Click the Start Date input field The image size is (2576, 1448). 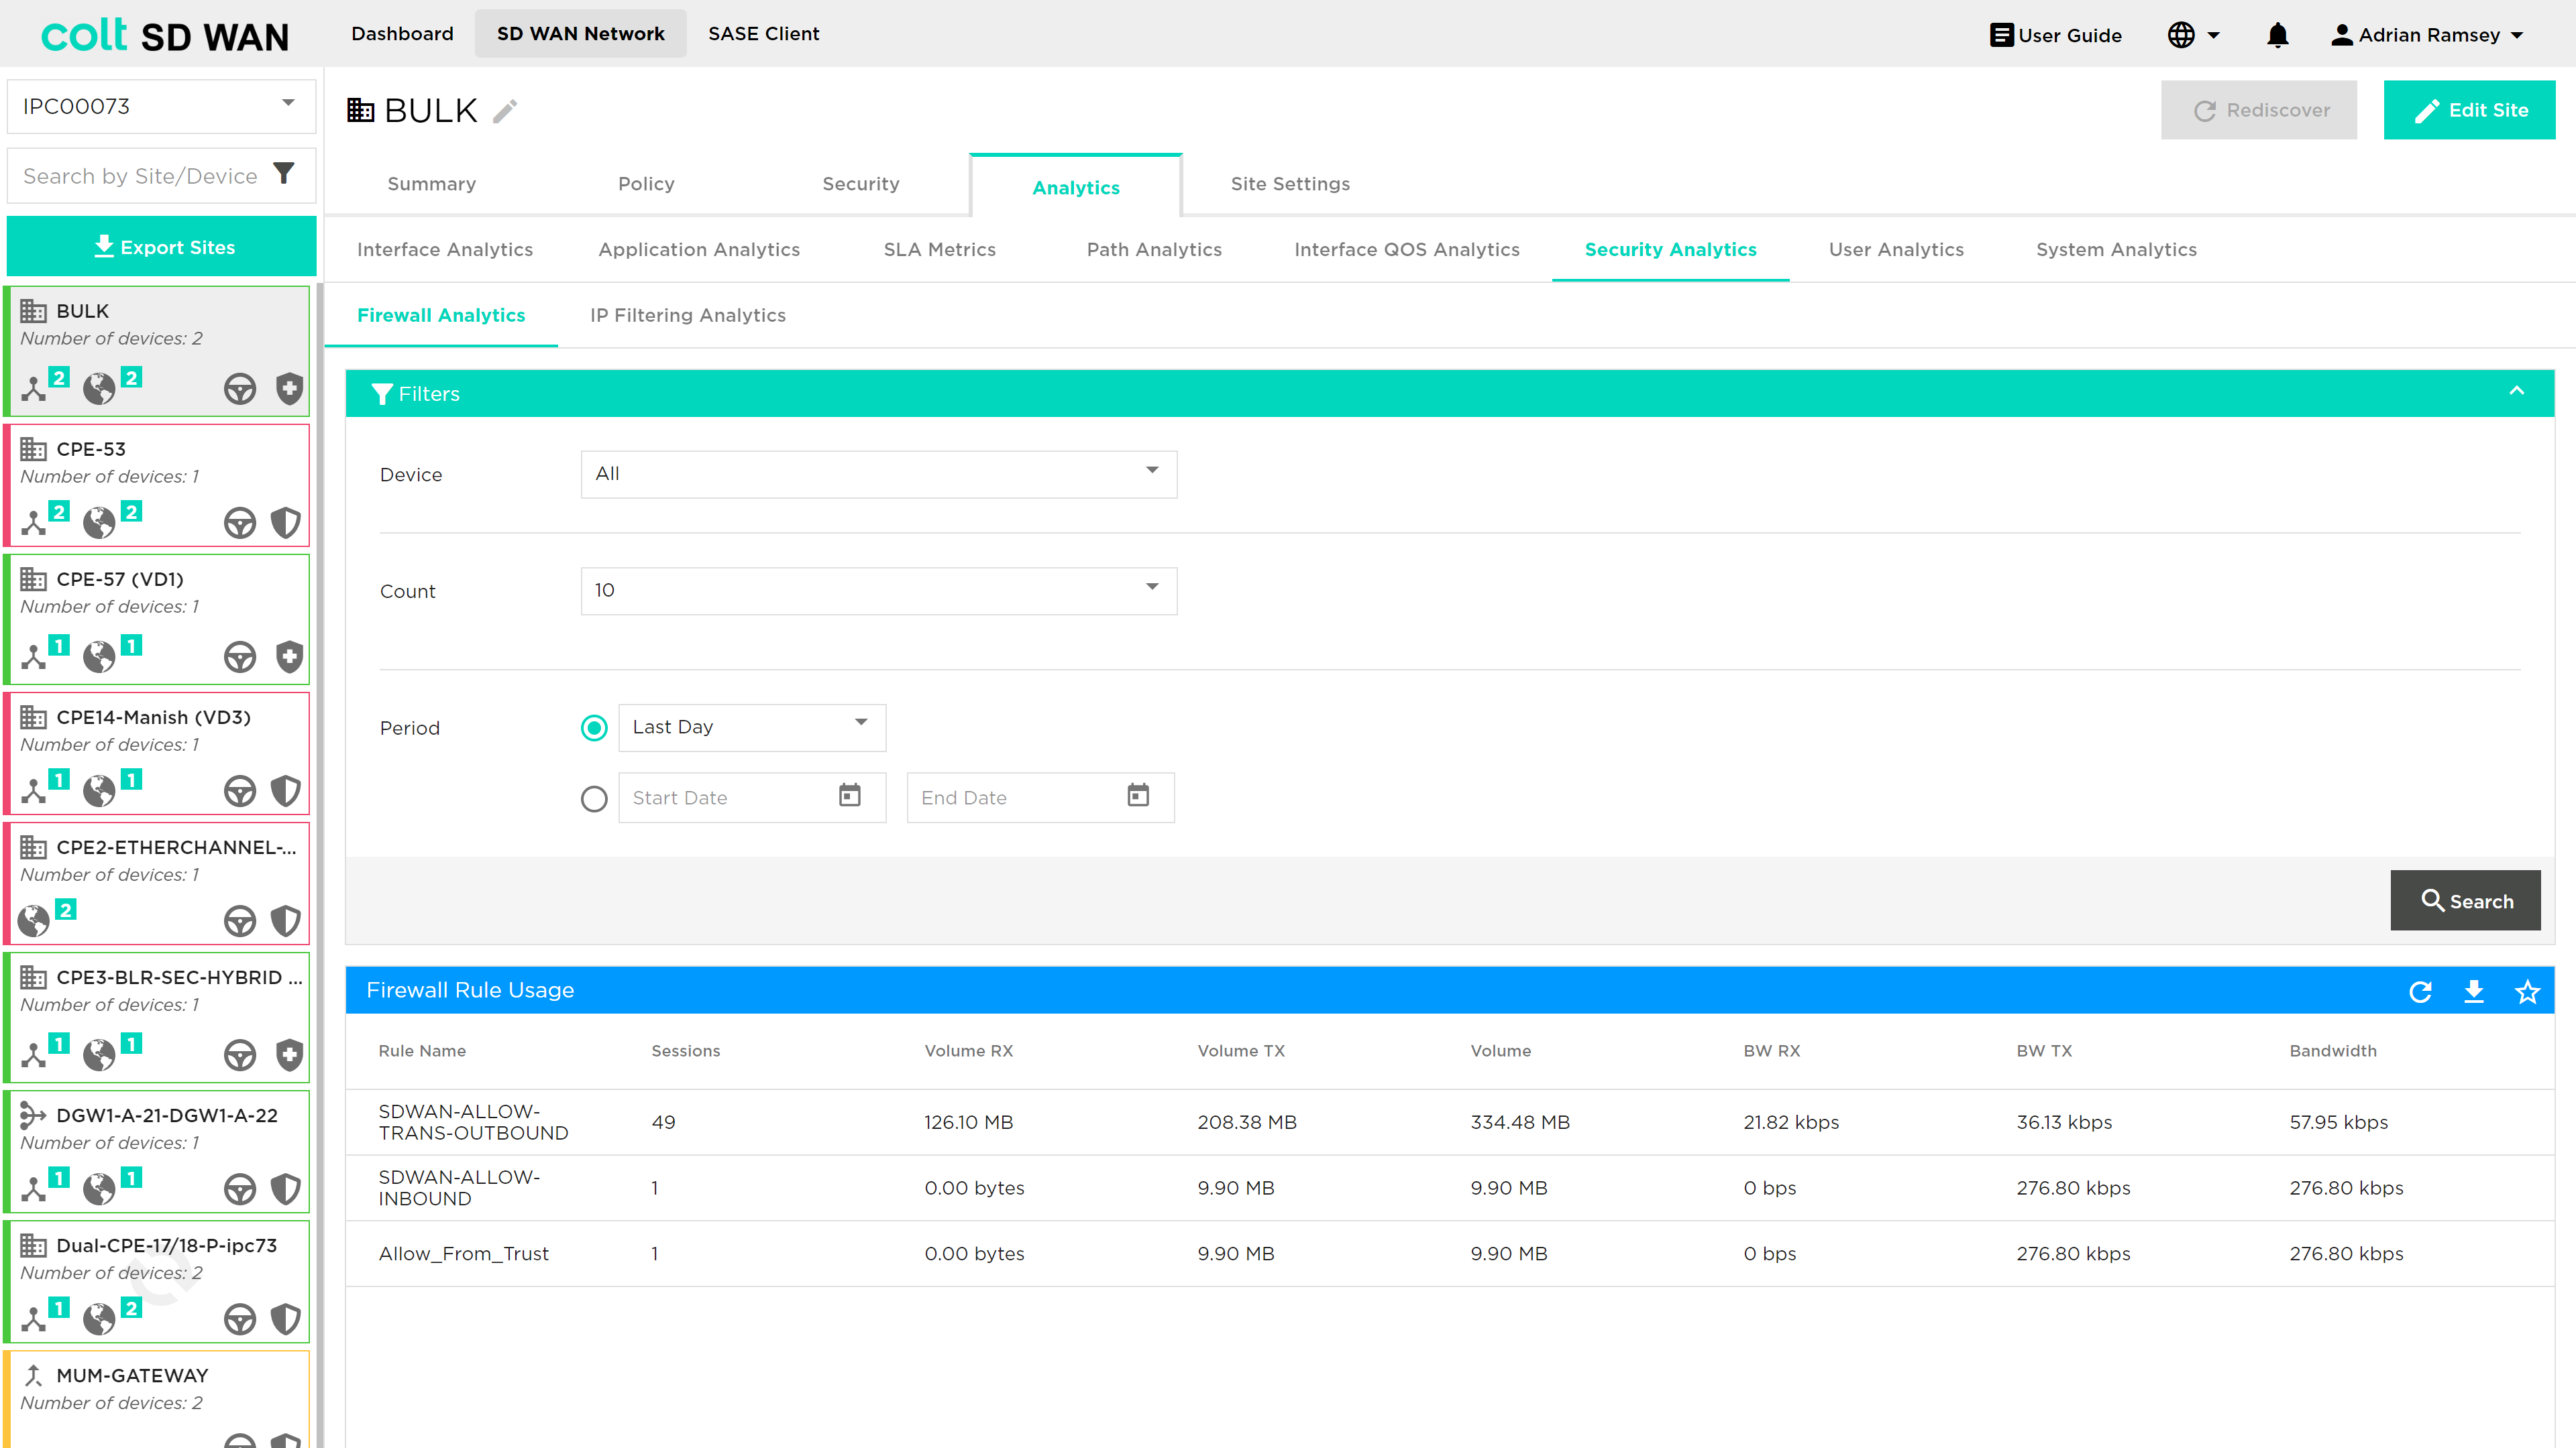pyautogui.click(x=752, y=798)
